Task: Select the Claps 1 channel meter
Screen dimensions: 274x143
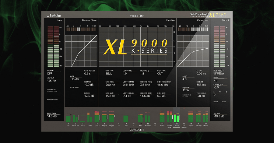Action: tap(97, 117)
